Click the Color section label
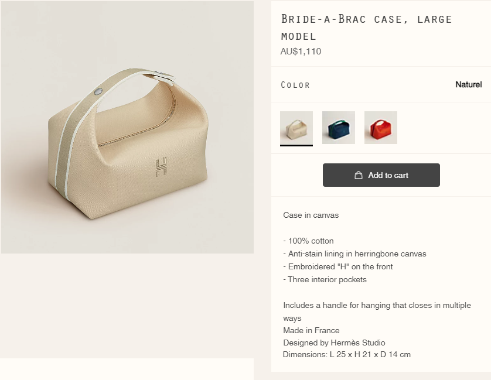The width and height of the screenshot is (491, 380). click(295, 85)
